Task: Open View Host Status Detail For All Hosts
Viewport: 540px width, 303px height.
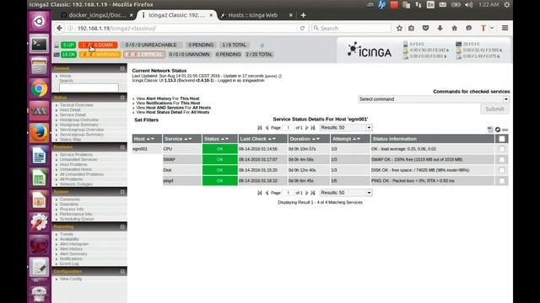Action: (x=172, y=112)
